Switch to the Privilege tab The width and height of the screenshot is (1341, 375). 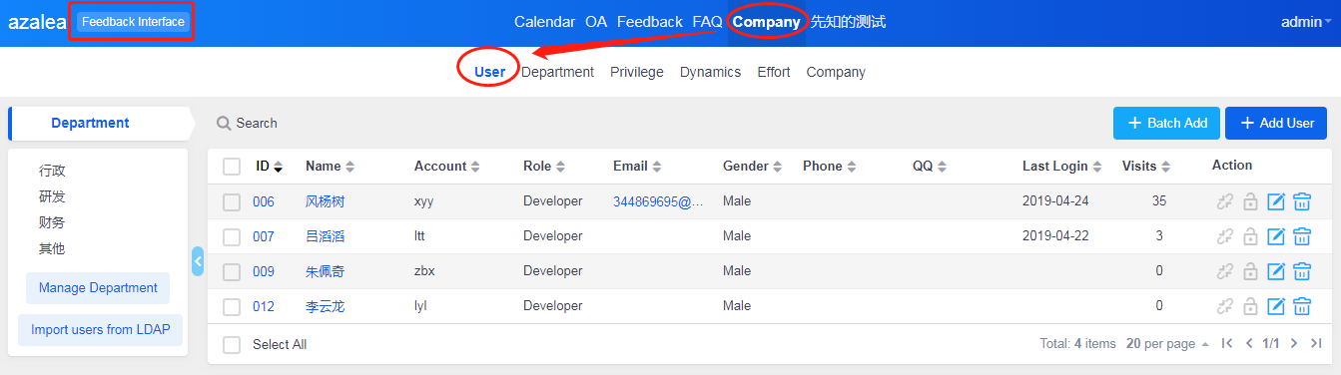click(x=637, y=72)
